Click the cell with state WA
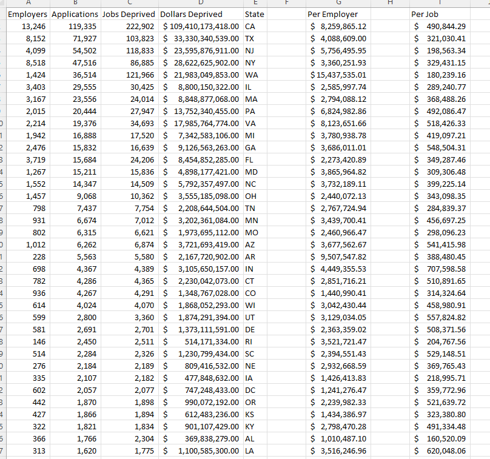The width and height of the screenshot is (490, 459). pyautogui.click(x=255, y=75)
